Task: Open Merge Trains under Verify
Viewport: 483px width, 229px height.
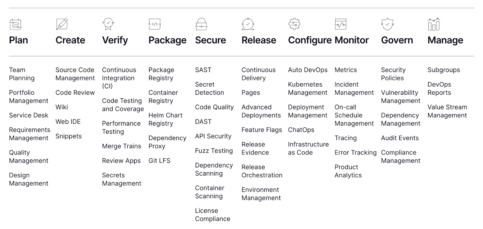Action: click(x=121, y=146)
